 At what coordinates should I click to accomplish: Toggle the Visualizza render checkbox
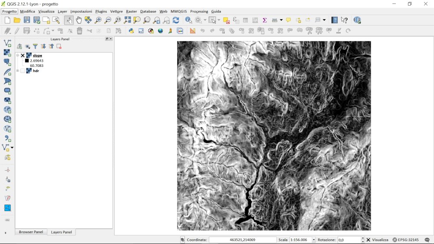click(368, 240)
